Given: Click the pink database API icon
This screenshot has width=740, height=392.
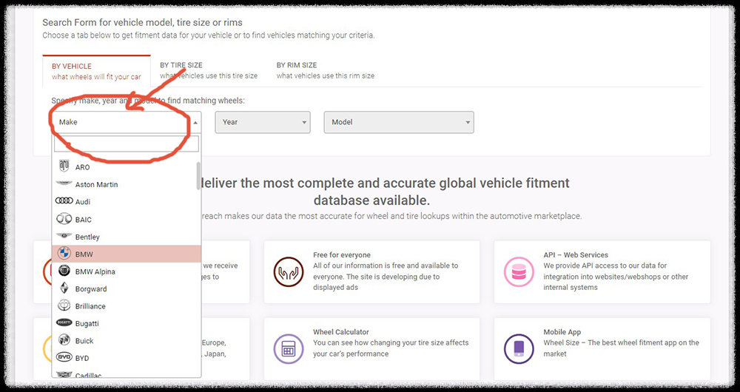Looking at the screenshot, I should tap(519, 271).
